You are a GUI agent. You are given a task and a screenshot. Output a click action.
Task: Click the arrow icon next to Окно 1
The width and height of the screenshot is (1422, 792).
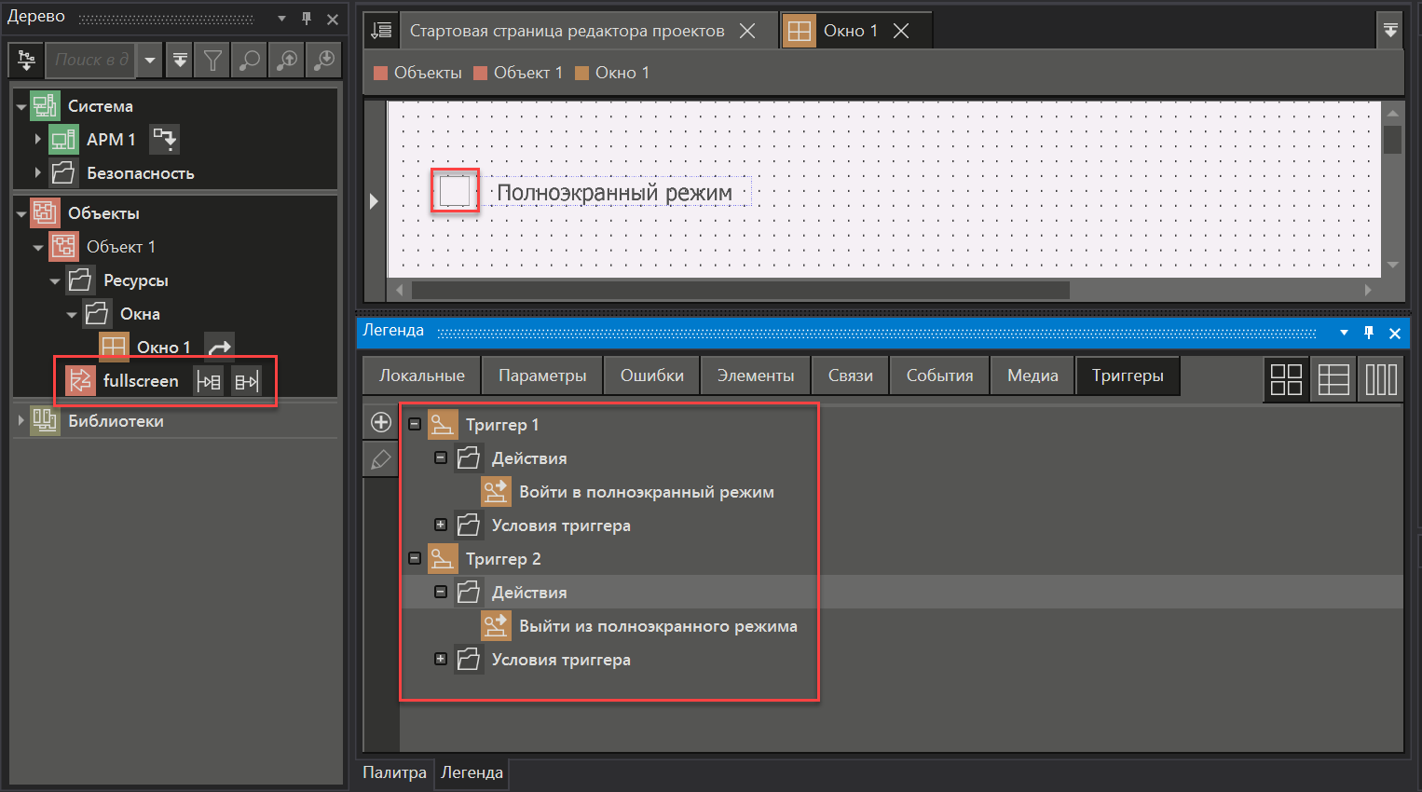(x=219, y=348)
